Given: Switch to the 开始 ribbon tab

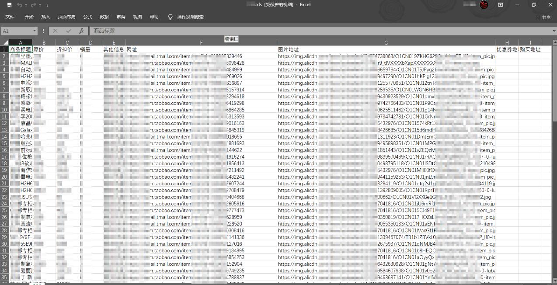Looking at the screenshot, I should [x=29, y=17].
